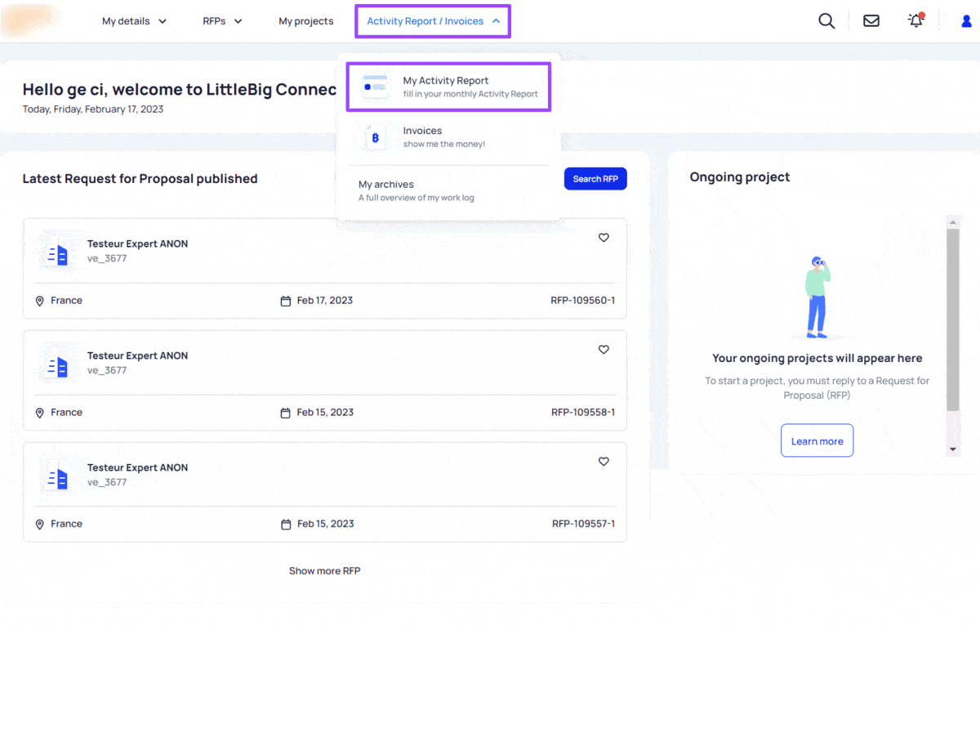The width and height of the screenshot is (980, 742).
Task: Click the location pin in RFP-109558-1 card
Action: point(39,413)
